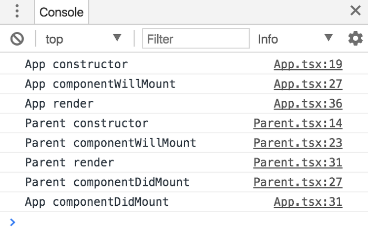Screen dimensions: 368x243
Task: Close the console drawer
Action: click(x=355, y=10)
